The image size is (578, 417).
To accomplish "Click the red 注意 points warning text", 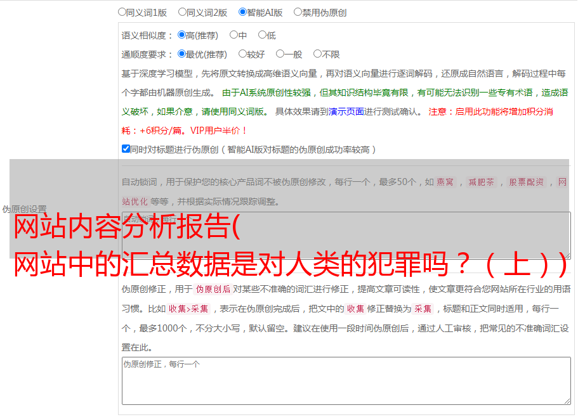I will pyautogui.click(x=337, y=121).
